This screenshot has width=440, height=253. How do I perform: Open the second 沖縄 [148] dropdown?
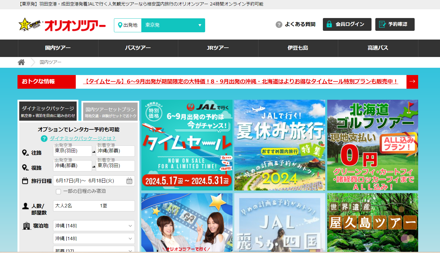pyautogui.click(x=94, y=238)
